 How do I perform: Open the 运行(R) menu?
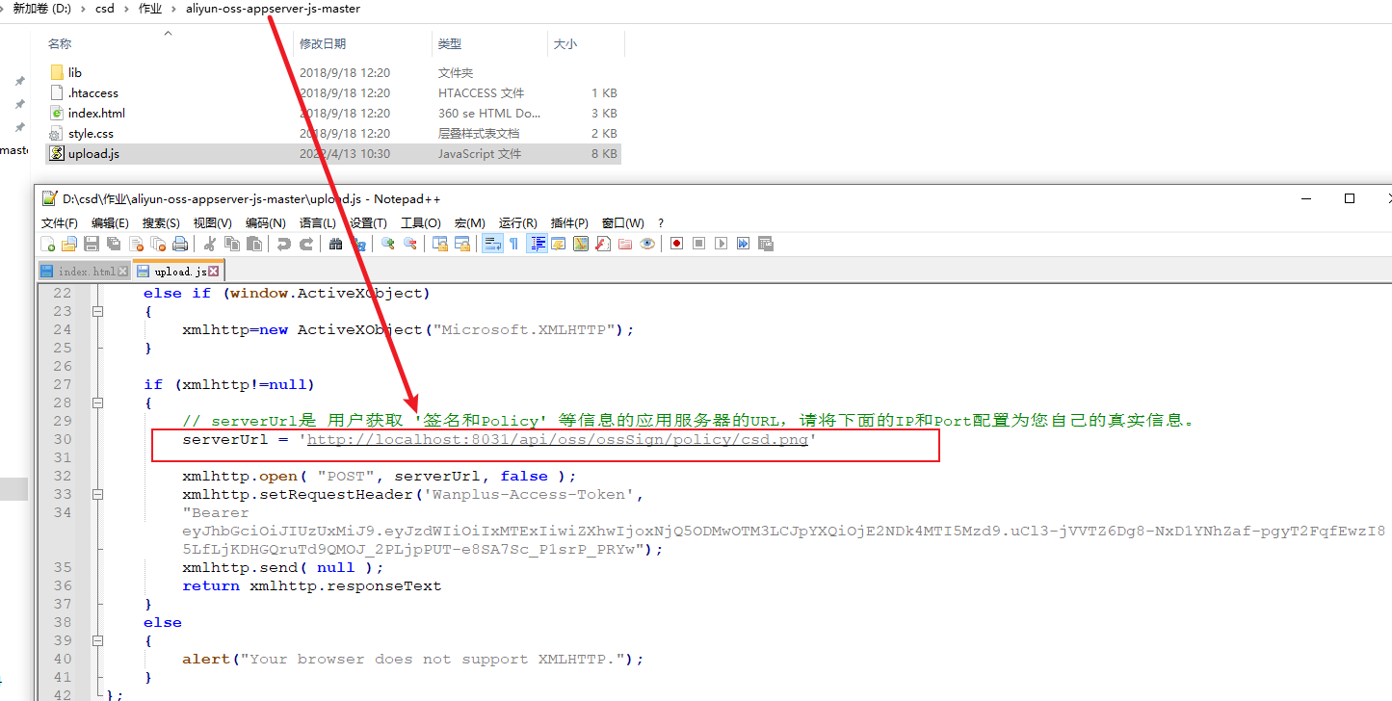518,222
